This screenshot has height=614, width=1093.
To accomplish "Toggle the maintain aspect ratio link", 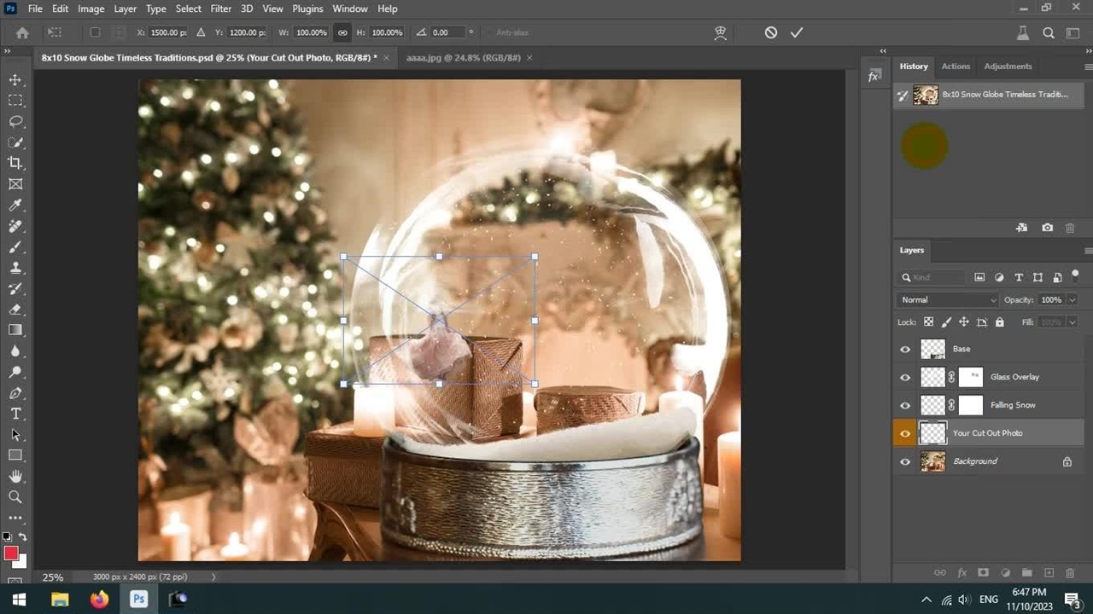I will pos(342,32).
